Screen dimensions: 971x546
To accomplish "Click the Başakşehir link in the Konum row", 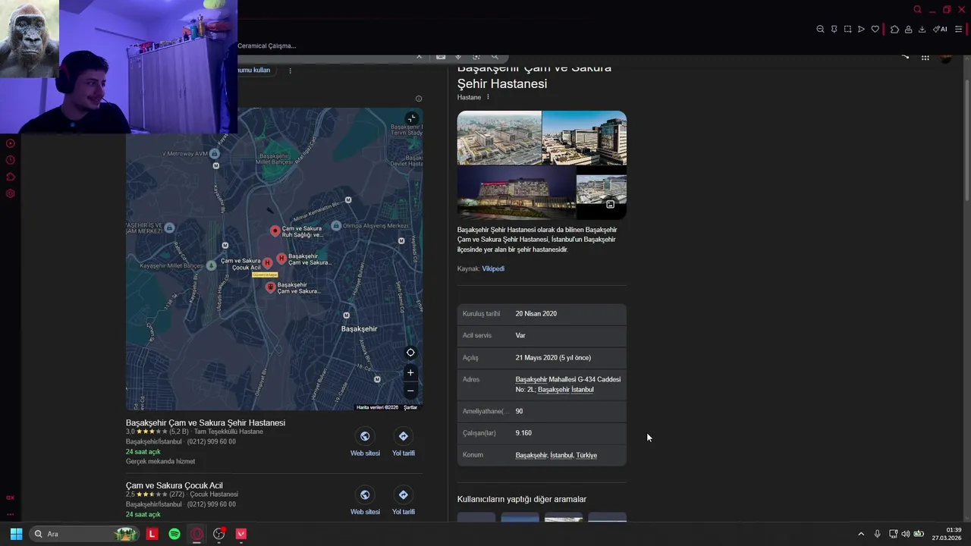I will (x=531, y=455).
